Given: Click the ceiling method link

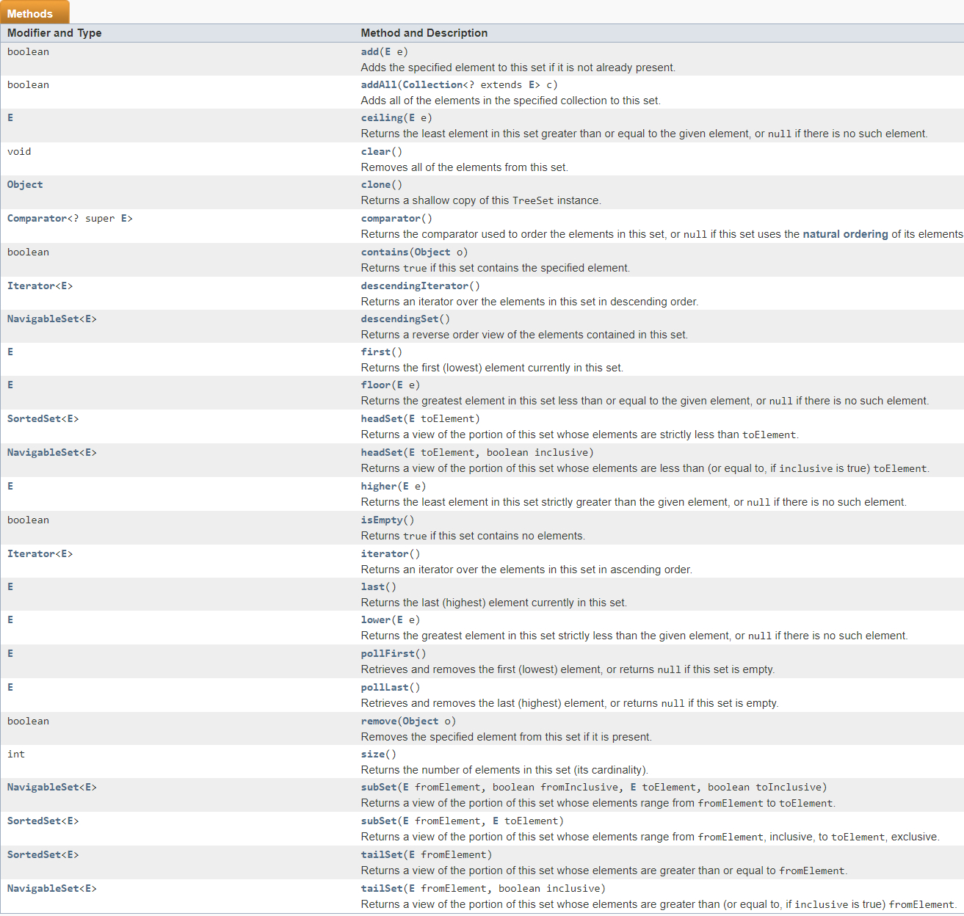Looking at the screenshot, I should (382, 117).
